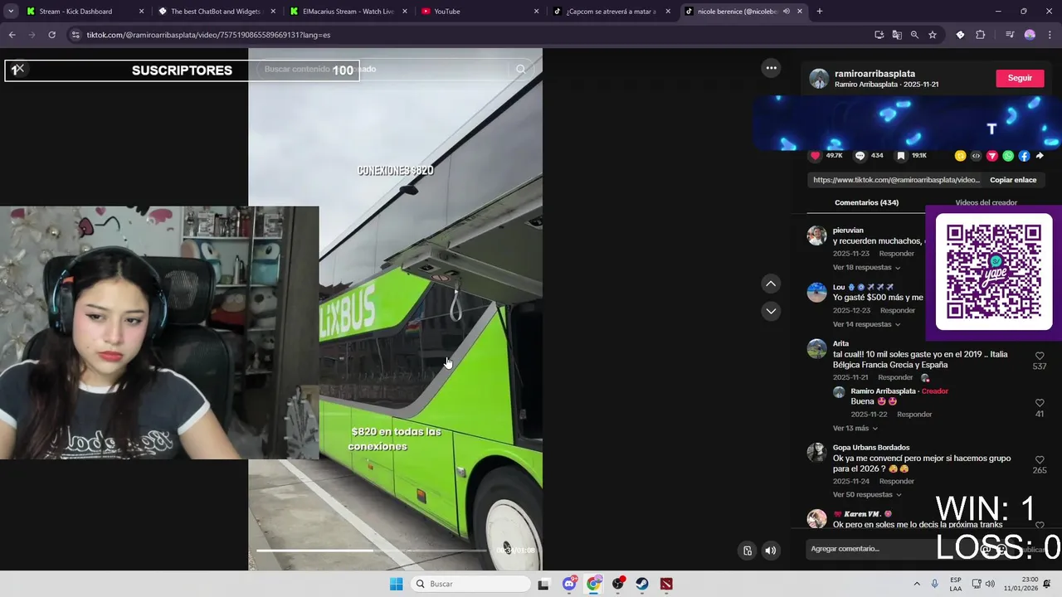Click the search magnifier over the video
This screenshot has width=1062, height=597.
(521, 70)
